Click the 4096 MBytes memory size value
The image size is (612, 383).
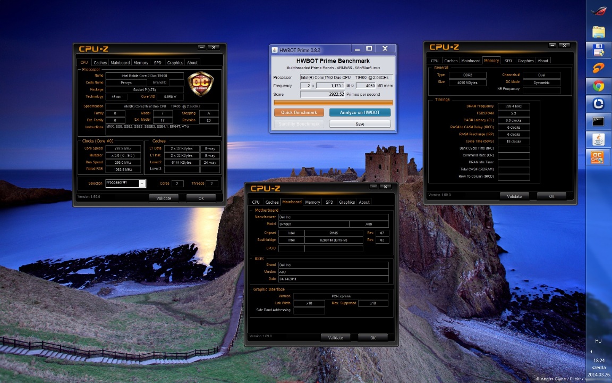pyautogui.click(x=467, y=83)
